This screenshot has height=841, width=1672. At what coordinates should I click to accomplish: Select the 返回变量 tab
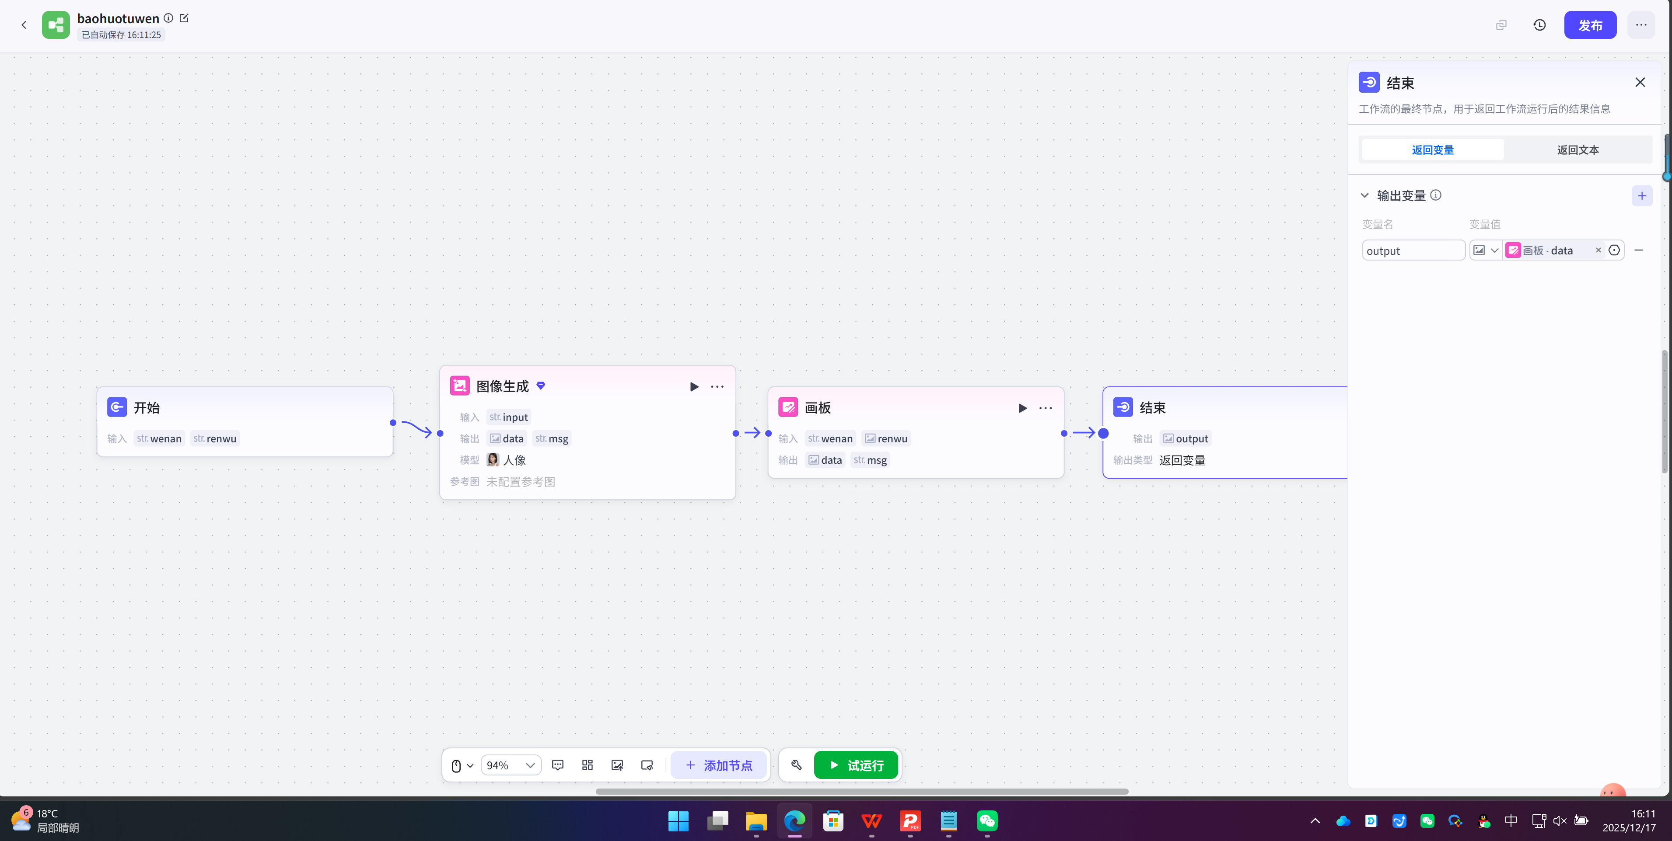[x=1433, y=150]
